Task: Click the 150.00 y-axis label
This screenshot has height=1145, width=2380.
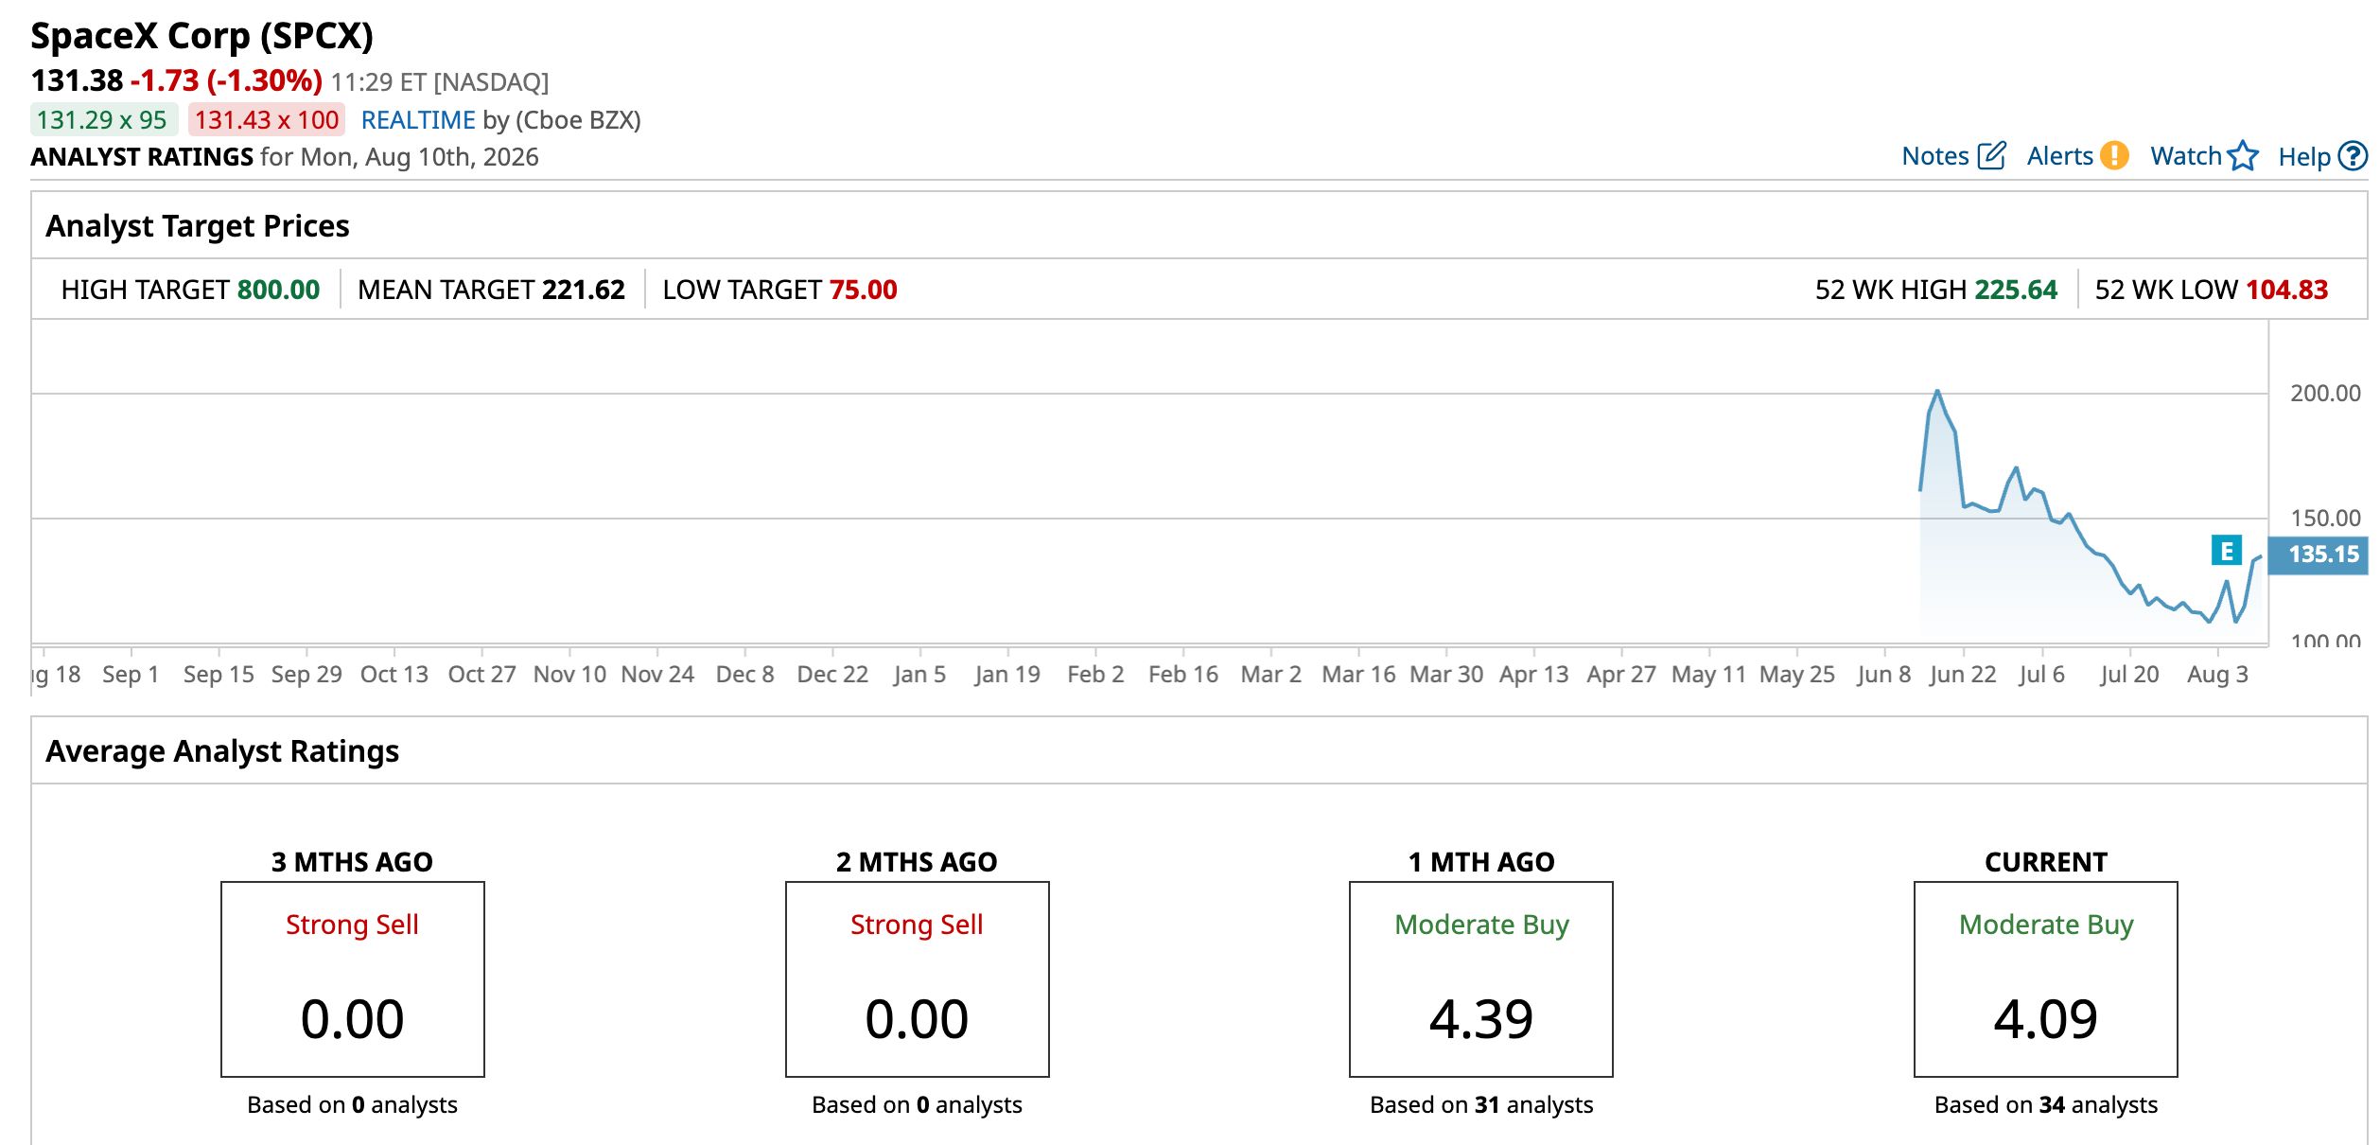Action: [2325, 519]
